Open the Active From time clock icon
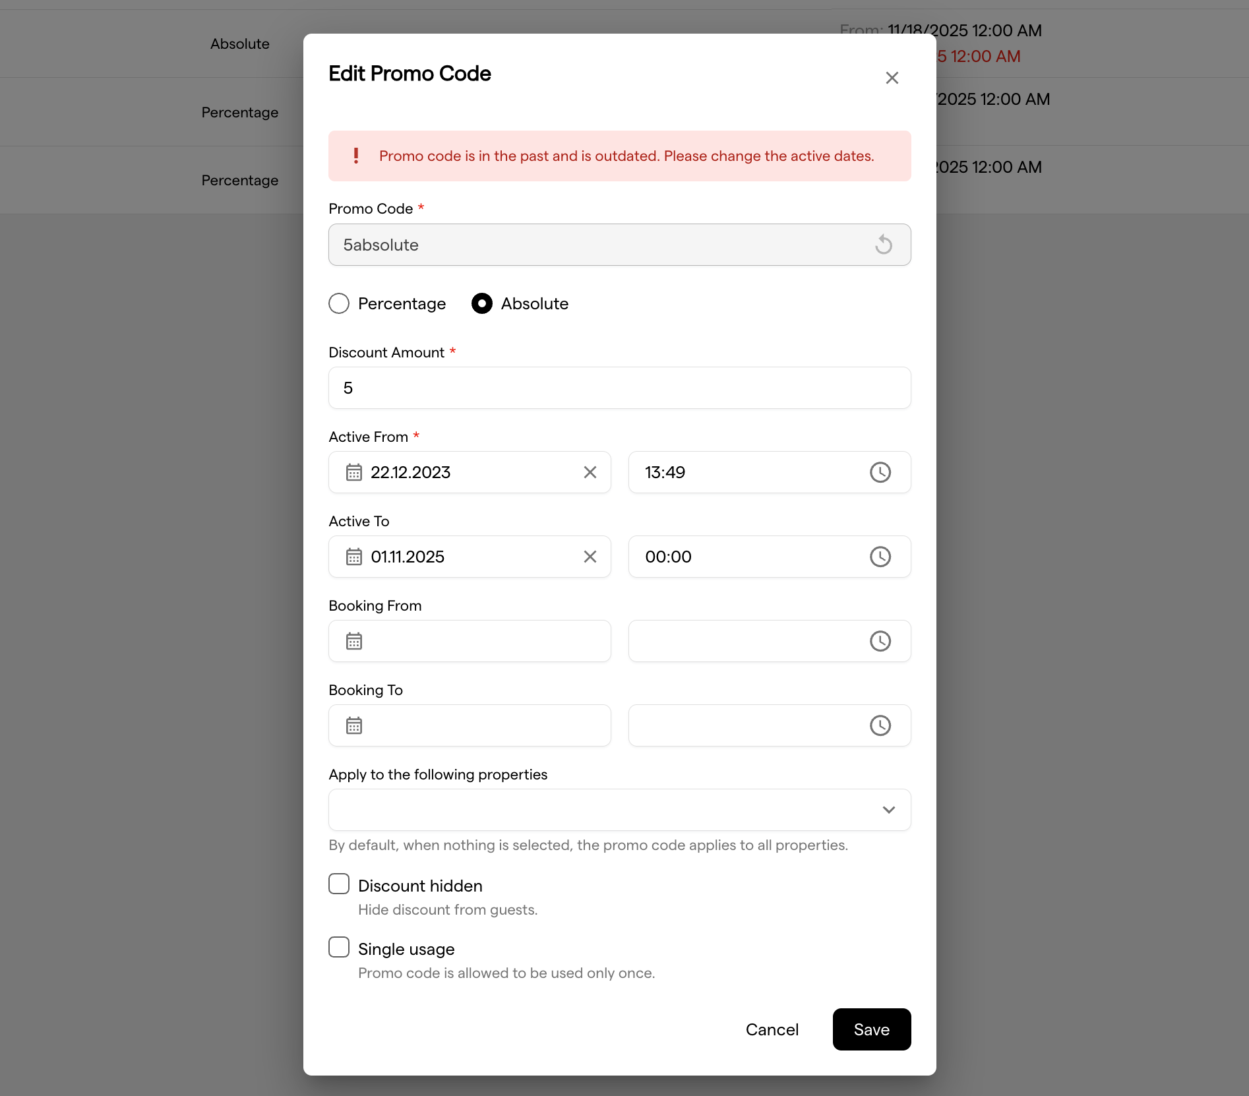 880,472
